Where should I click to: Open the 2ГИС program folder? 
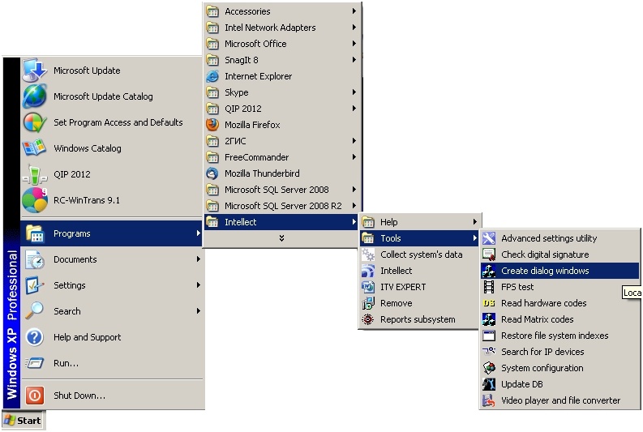(281, 141)
